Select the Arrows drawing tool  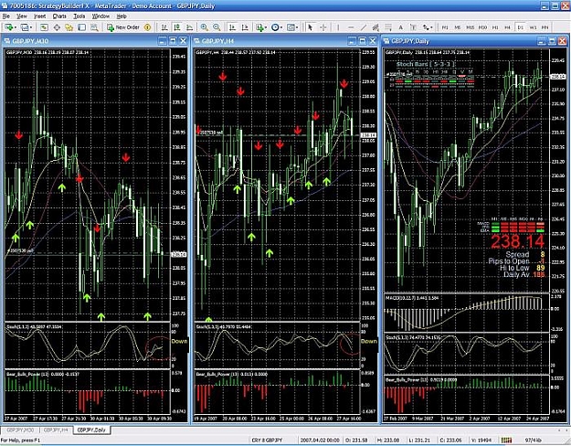[426, 27]
